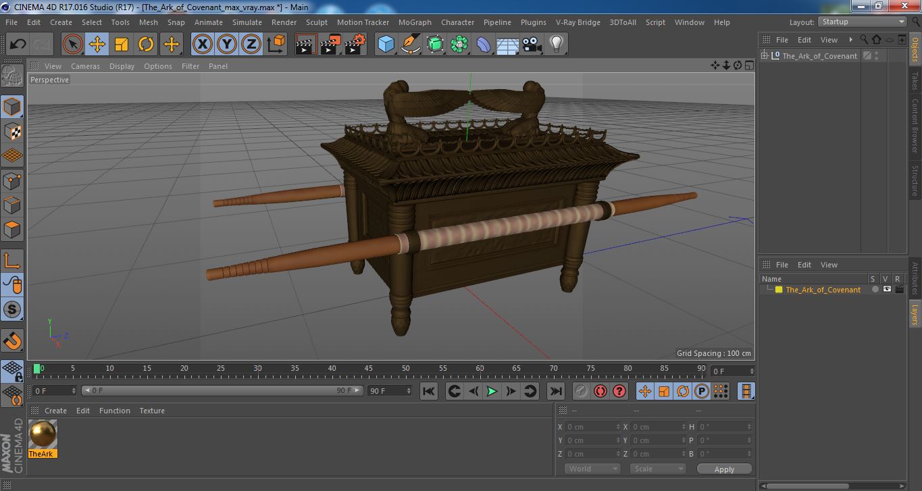Screen dimensions: 922x491
Task: Toggle Z axis lock
Action: 251,45
